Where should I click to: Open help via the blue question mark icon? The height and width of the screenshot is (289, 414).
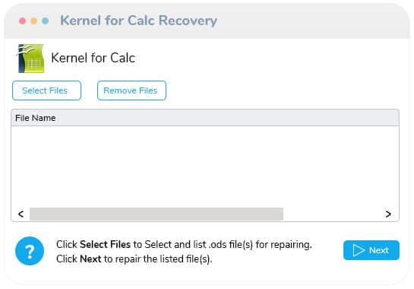click(x=30, y=251)
